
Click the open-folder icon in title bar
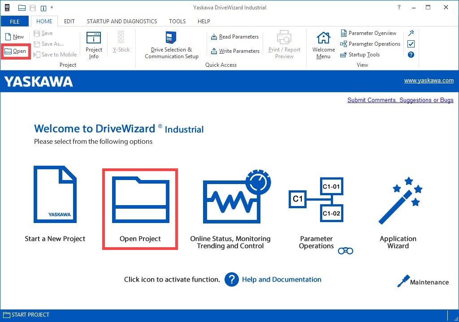[22, 8]
